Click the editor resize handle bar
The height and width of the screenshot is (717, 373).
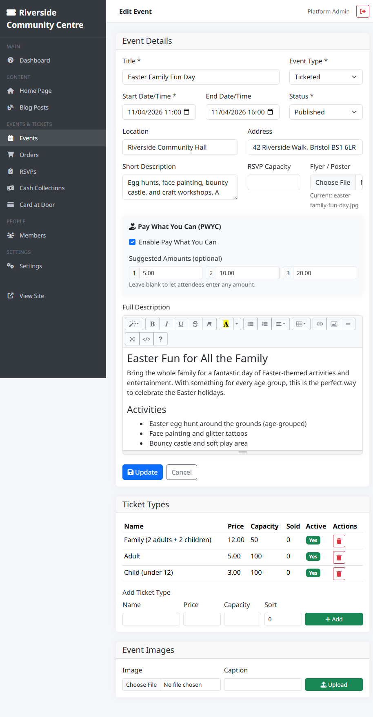tap(243, 453)
